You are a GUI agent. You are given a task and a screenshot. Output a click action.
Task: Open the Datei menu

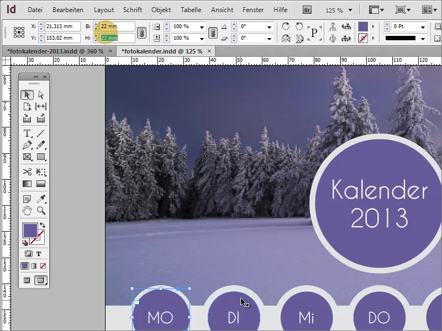pos(35,10)
